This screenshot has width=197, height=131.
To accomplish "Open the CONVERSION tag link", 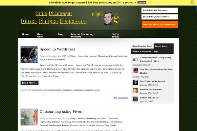I will 37,90.
